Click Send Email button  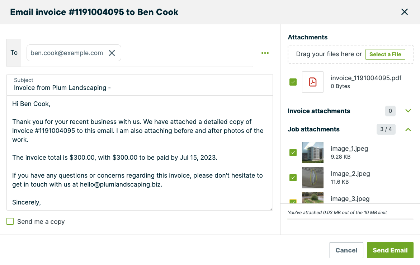click(x=390, y=250)
